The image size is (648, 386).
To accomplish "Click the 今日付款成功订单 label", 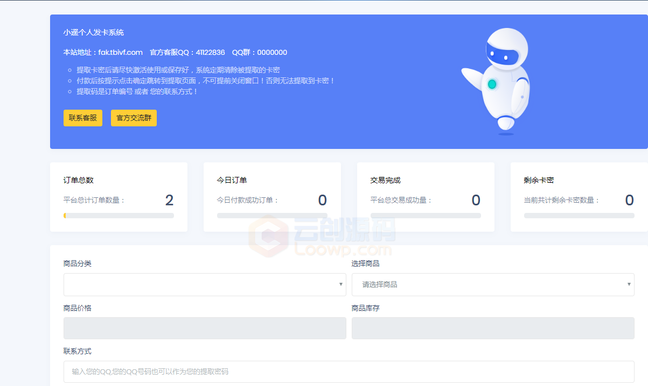I will 248,201.
